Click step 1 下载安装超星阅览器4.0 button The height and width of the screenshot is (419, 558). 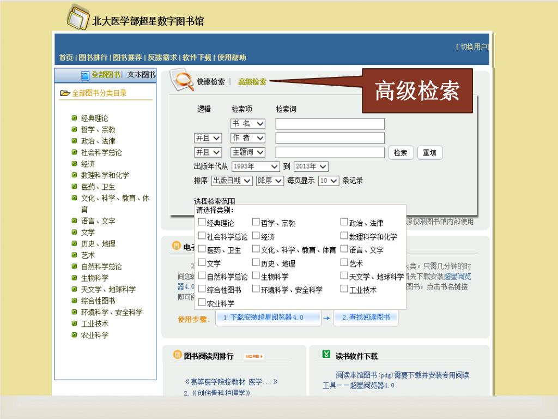point(268,317)
